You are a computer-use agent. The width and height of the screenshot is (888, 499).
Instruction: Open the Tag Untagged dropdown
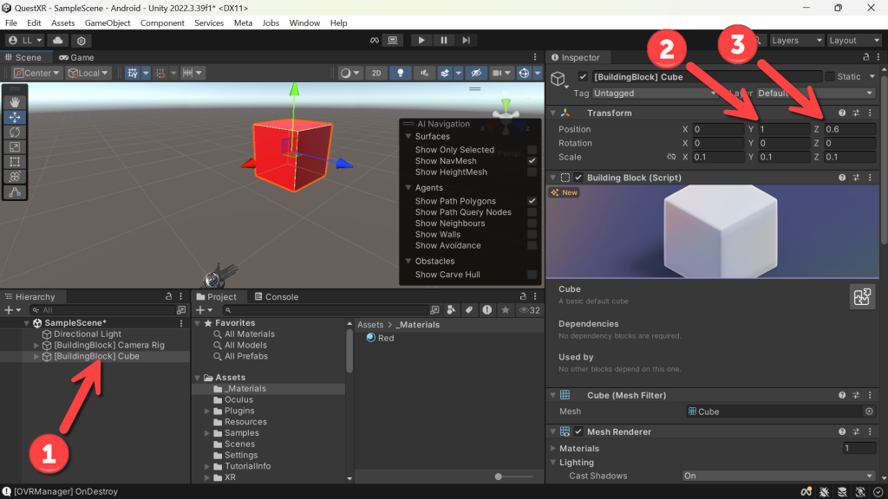pos(655,94)
